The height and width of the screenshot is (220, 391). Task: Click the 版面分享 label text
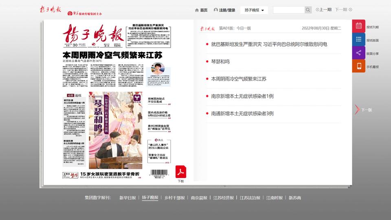pyautogui.click(x=373, y=54)
